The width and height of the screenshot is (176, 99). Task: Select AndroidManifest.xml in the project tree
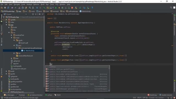coord(24,56)
